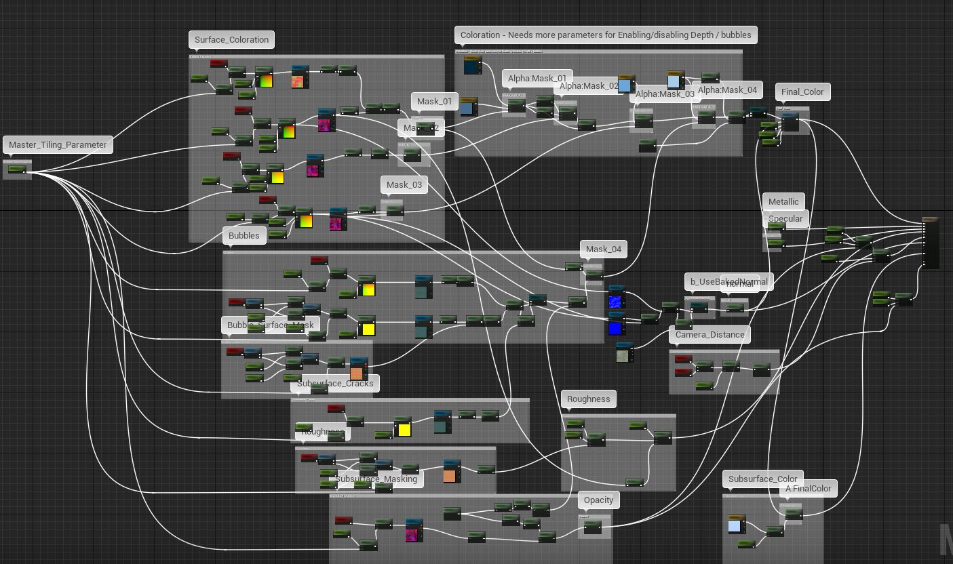Click the Coloration needs more parameters comment
Screen dimensions: 953x564
click(x=606, y=35)
